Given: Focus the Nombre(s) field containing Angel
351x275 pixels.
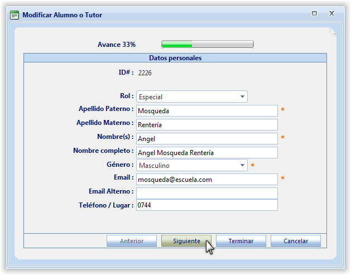Looking at the screenshot, I should click(x=207, y=139).
